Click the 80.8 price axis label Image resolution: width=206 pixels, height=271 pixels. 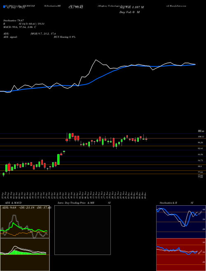coord(200,166)
